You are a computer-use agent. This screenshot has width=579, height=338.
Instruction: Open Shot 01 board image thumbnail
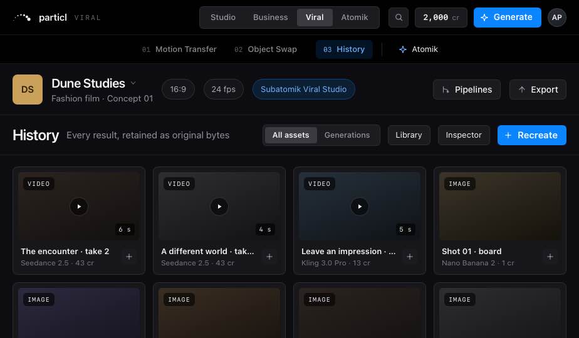pos(500,207)
